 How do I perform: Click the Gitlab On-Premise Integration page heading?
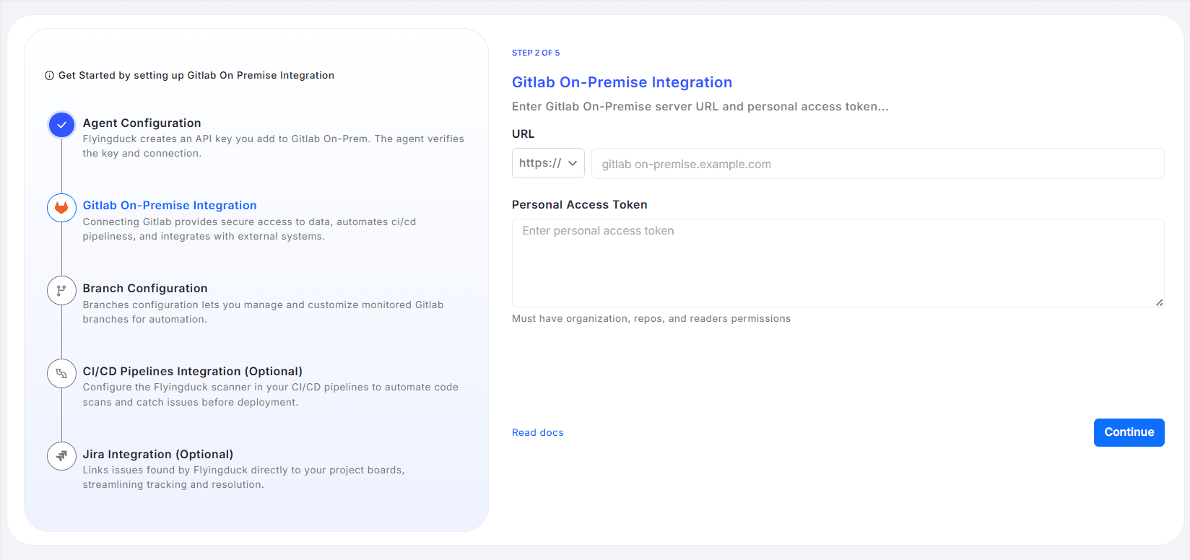tap(622, 82)
